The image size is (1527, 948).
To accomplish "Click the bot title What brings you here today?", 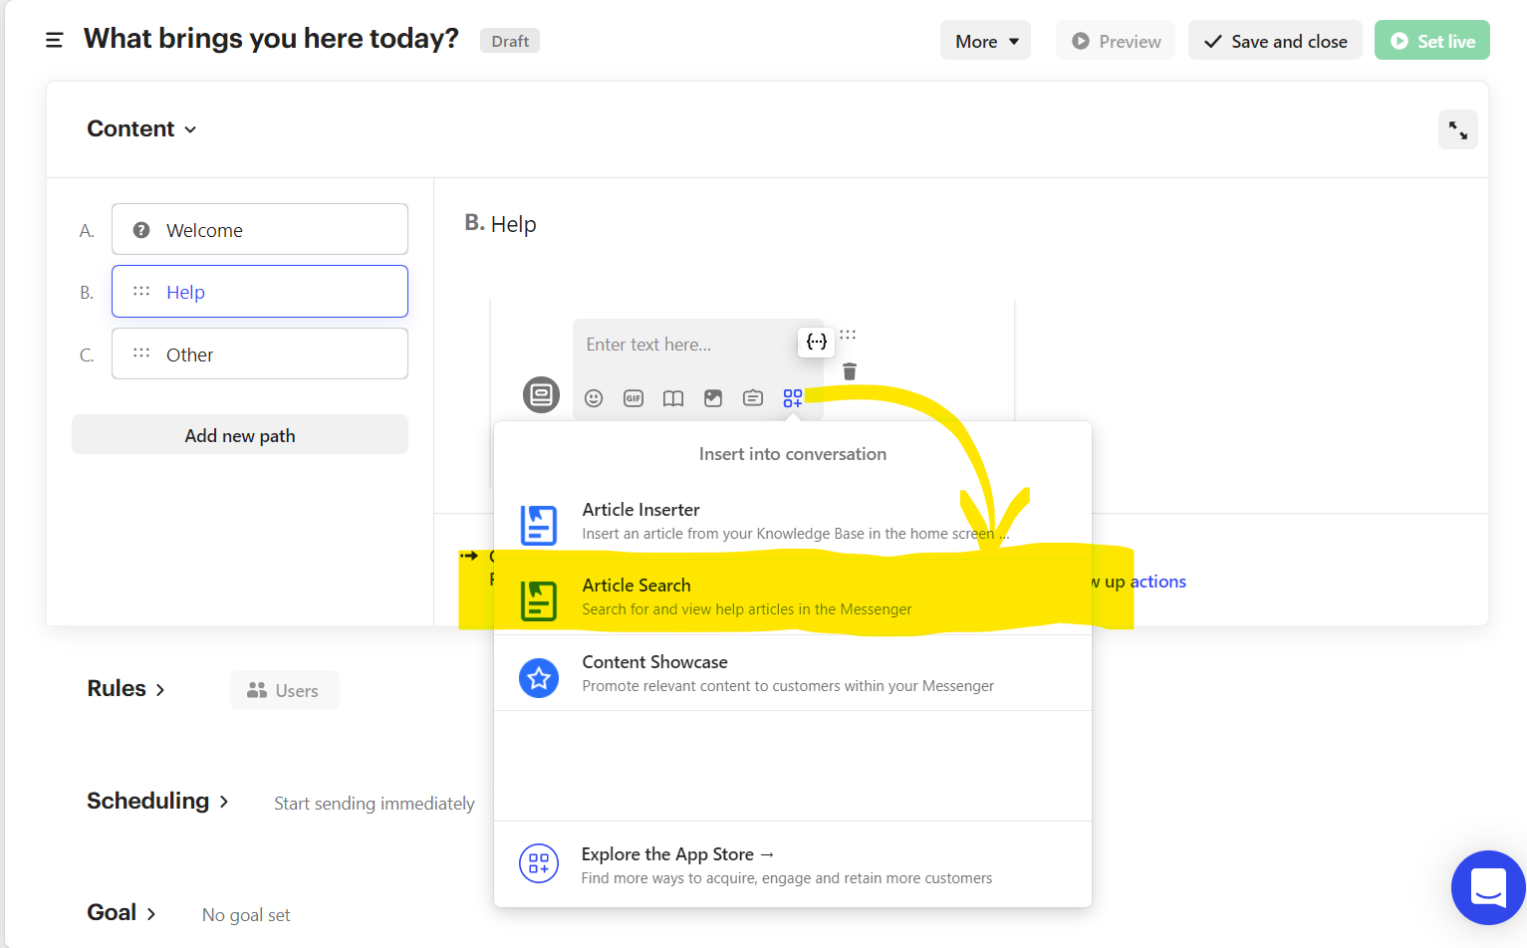I will click(271, 38).
